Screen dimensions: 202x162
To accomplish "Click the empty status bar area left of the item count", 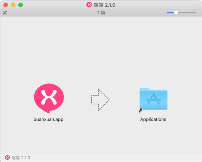I will click(52, 13).
